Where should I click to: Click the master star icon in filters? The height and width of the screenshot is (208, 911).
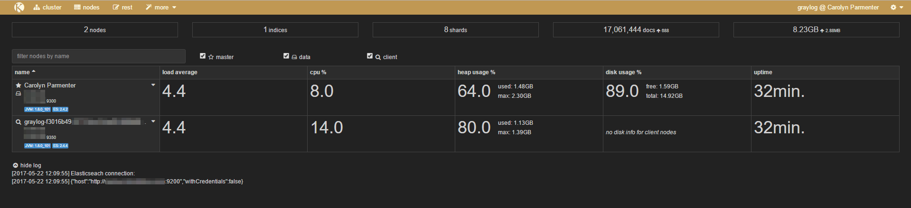(x=211, y=57)
